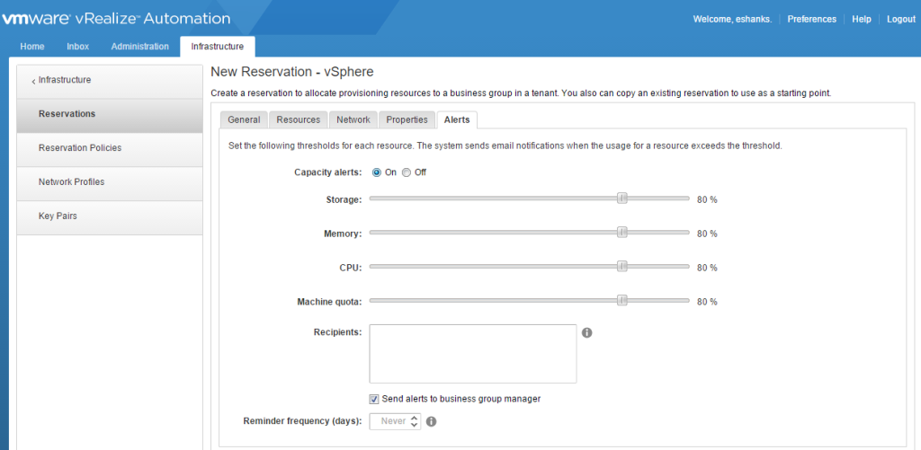Go back using the Infrastructure chevron
921x450 pixels.
(x=34, y=81)
